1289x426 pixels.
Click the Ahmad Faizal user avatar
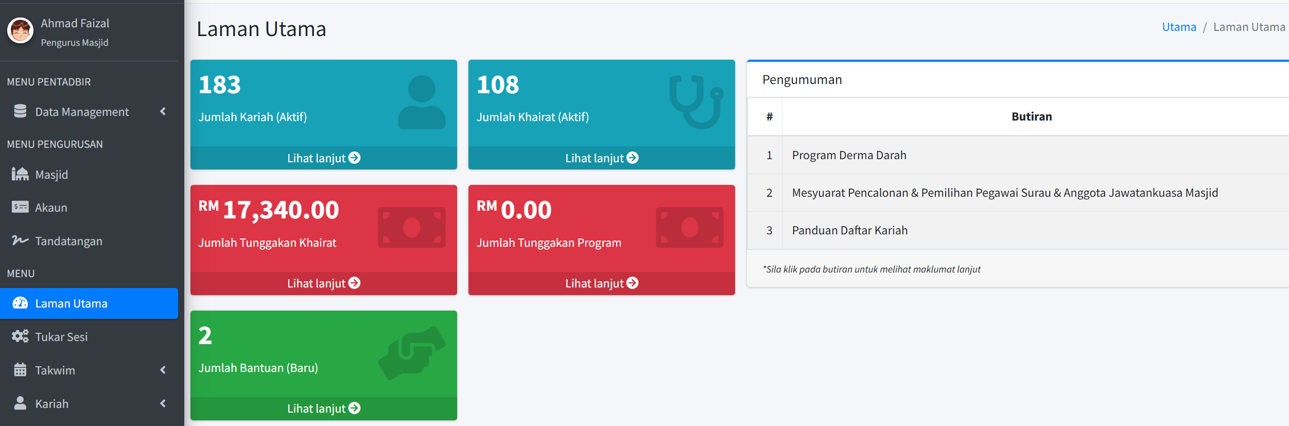(20, 31)
